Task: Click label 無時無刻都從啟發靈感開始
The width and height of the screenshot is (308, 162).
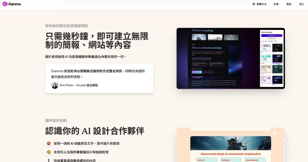Action: (x=67, y=26)
